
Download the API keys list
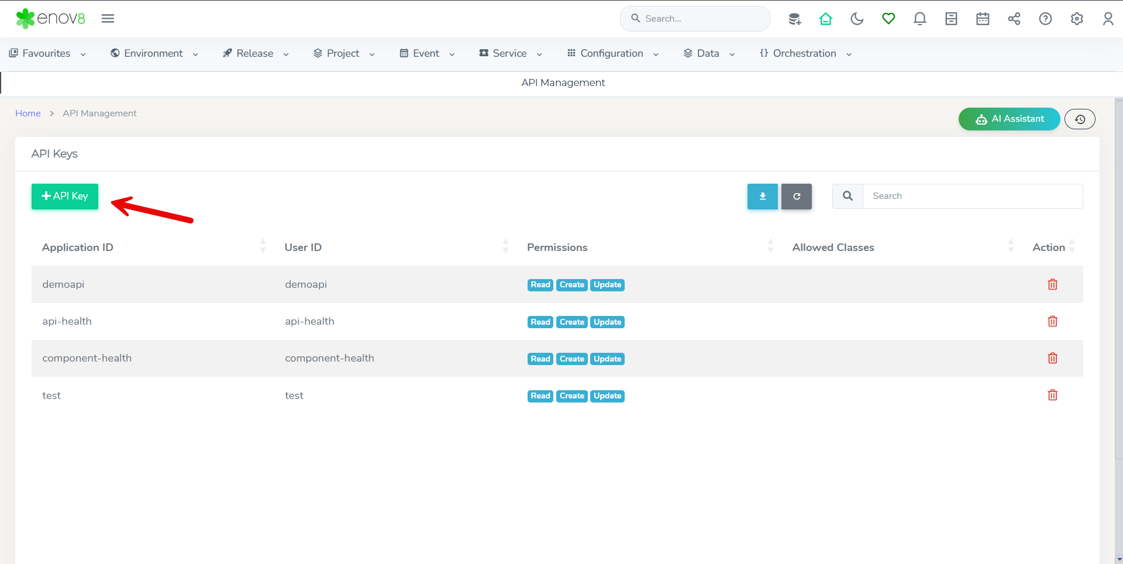[762, 197]
